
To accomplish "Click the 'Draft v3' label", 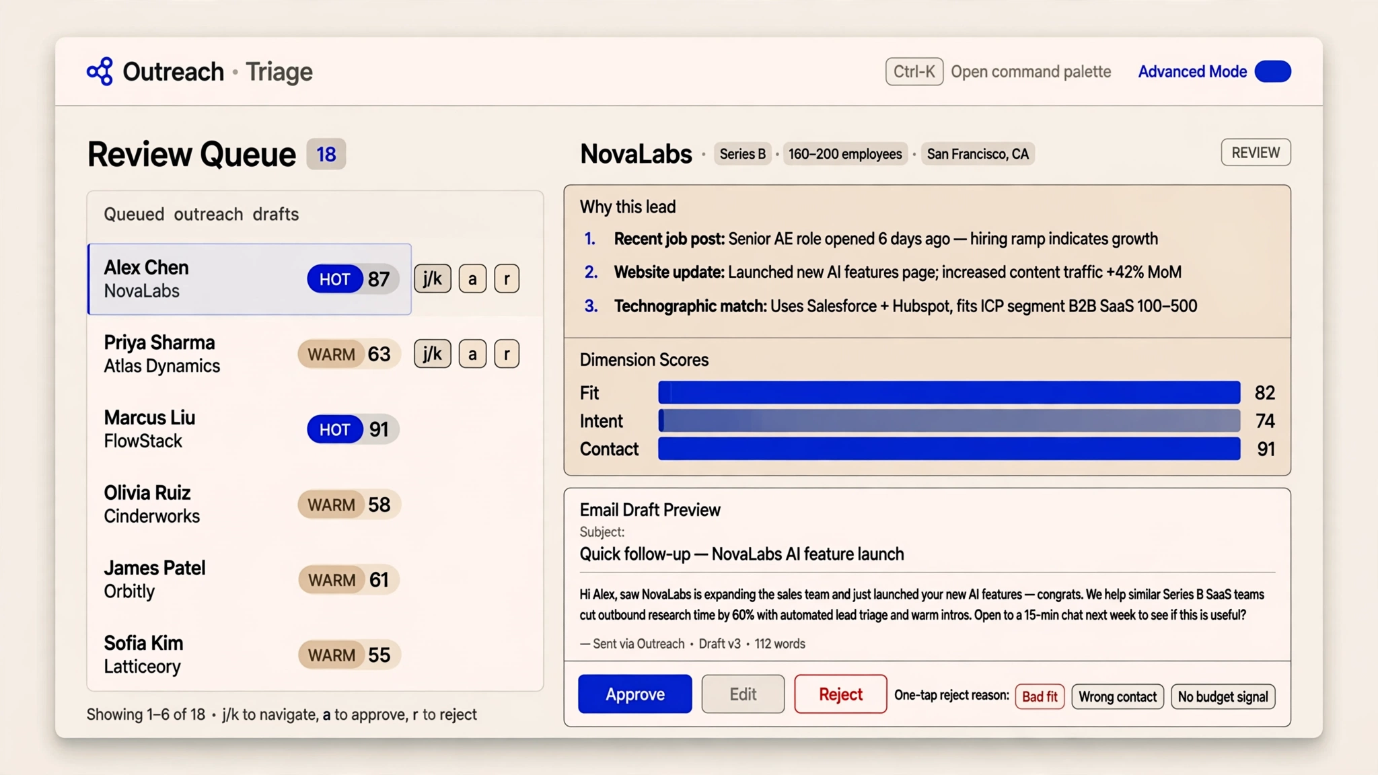I will 719,643.
